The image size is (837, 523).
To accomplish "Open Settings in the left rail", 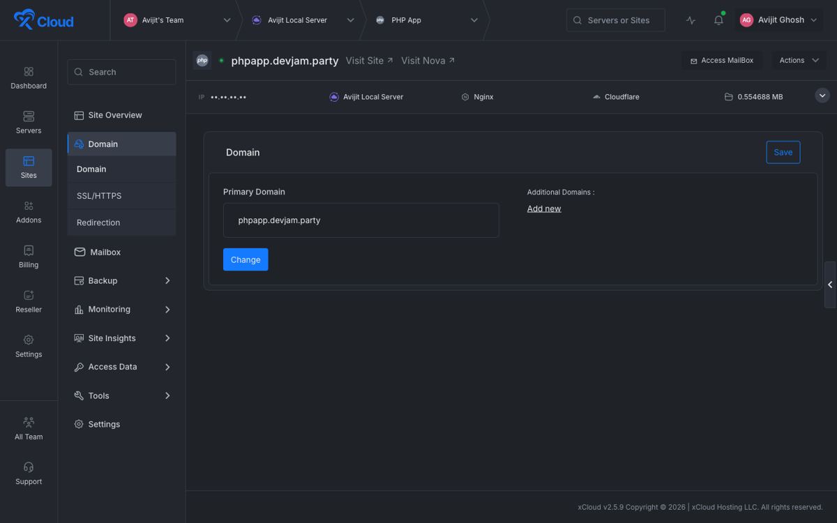I will [29, 346].
